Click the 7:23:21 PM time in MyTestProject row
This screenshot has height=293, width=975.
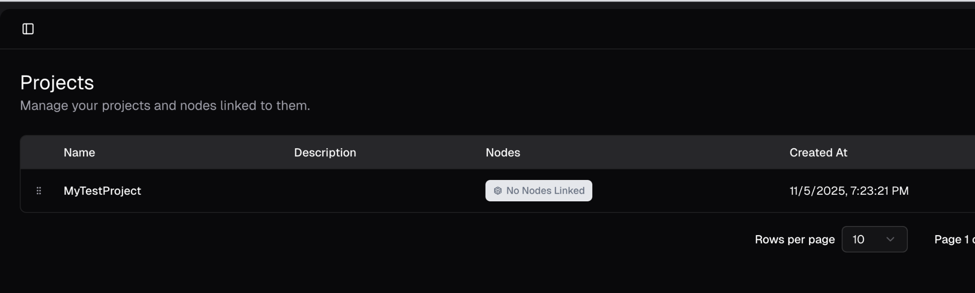879,190
